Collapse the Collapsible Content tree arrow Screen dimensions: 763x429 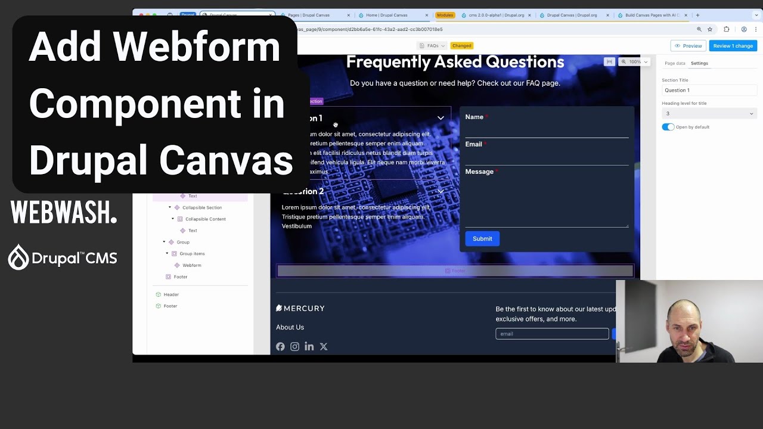click(173, 219)
